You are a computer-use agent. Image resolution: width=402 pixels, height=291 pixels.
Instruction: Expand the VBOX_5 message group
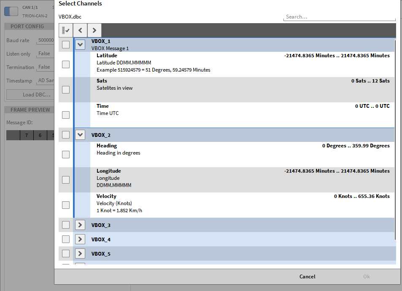point(80,254)
